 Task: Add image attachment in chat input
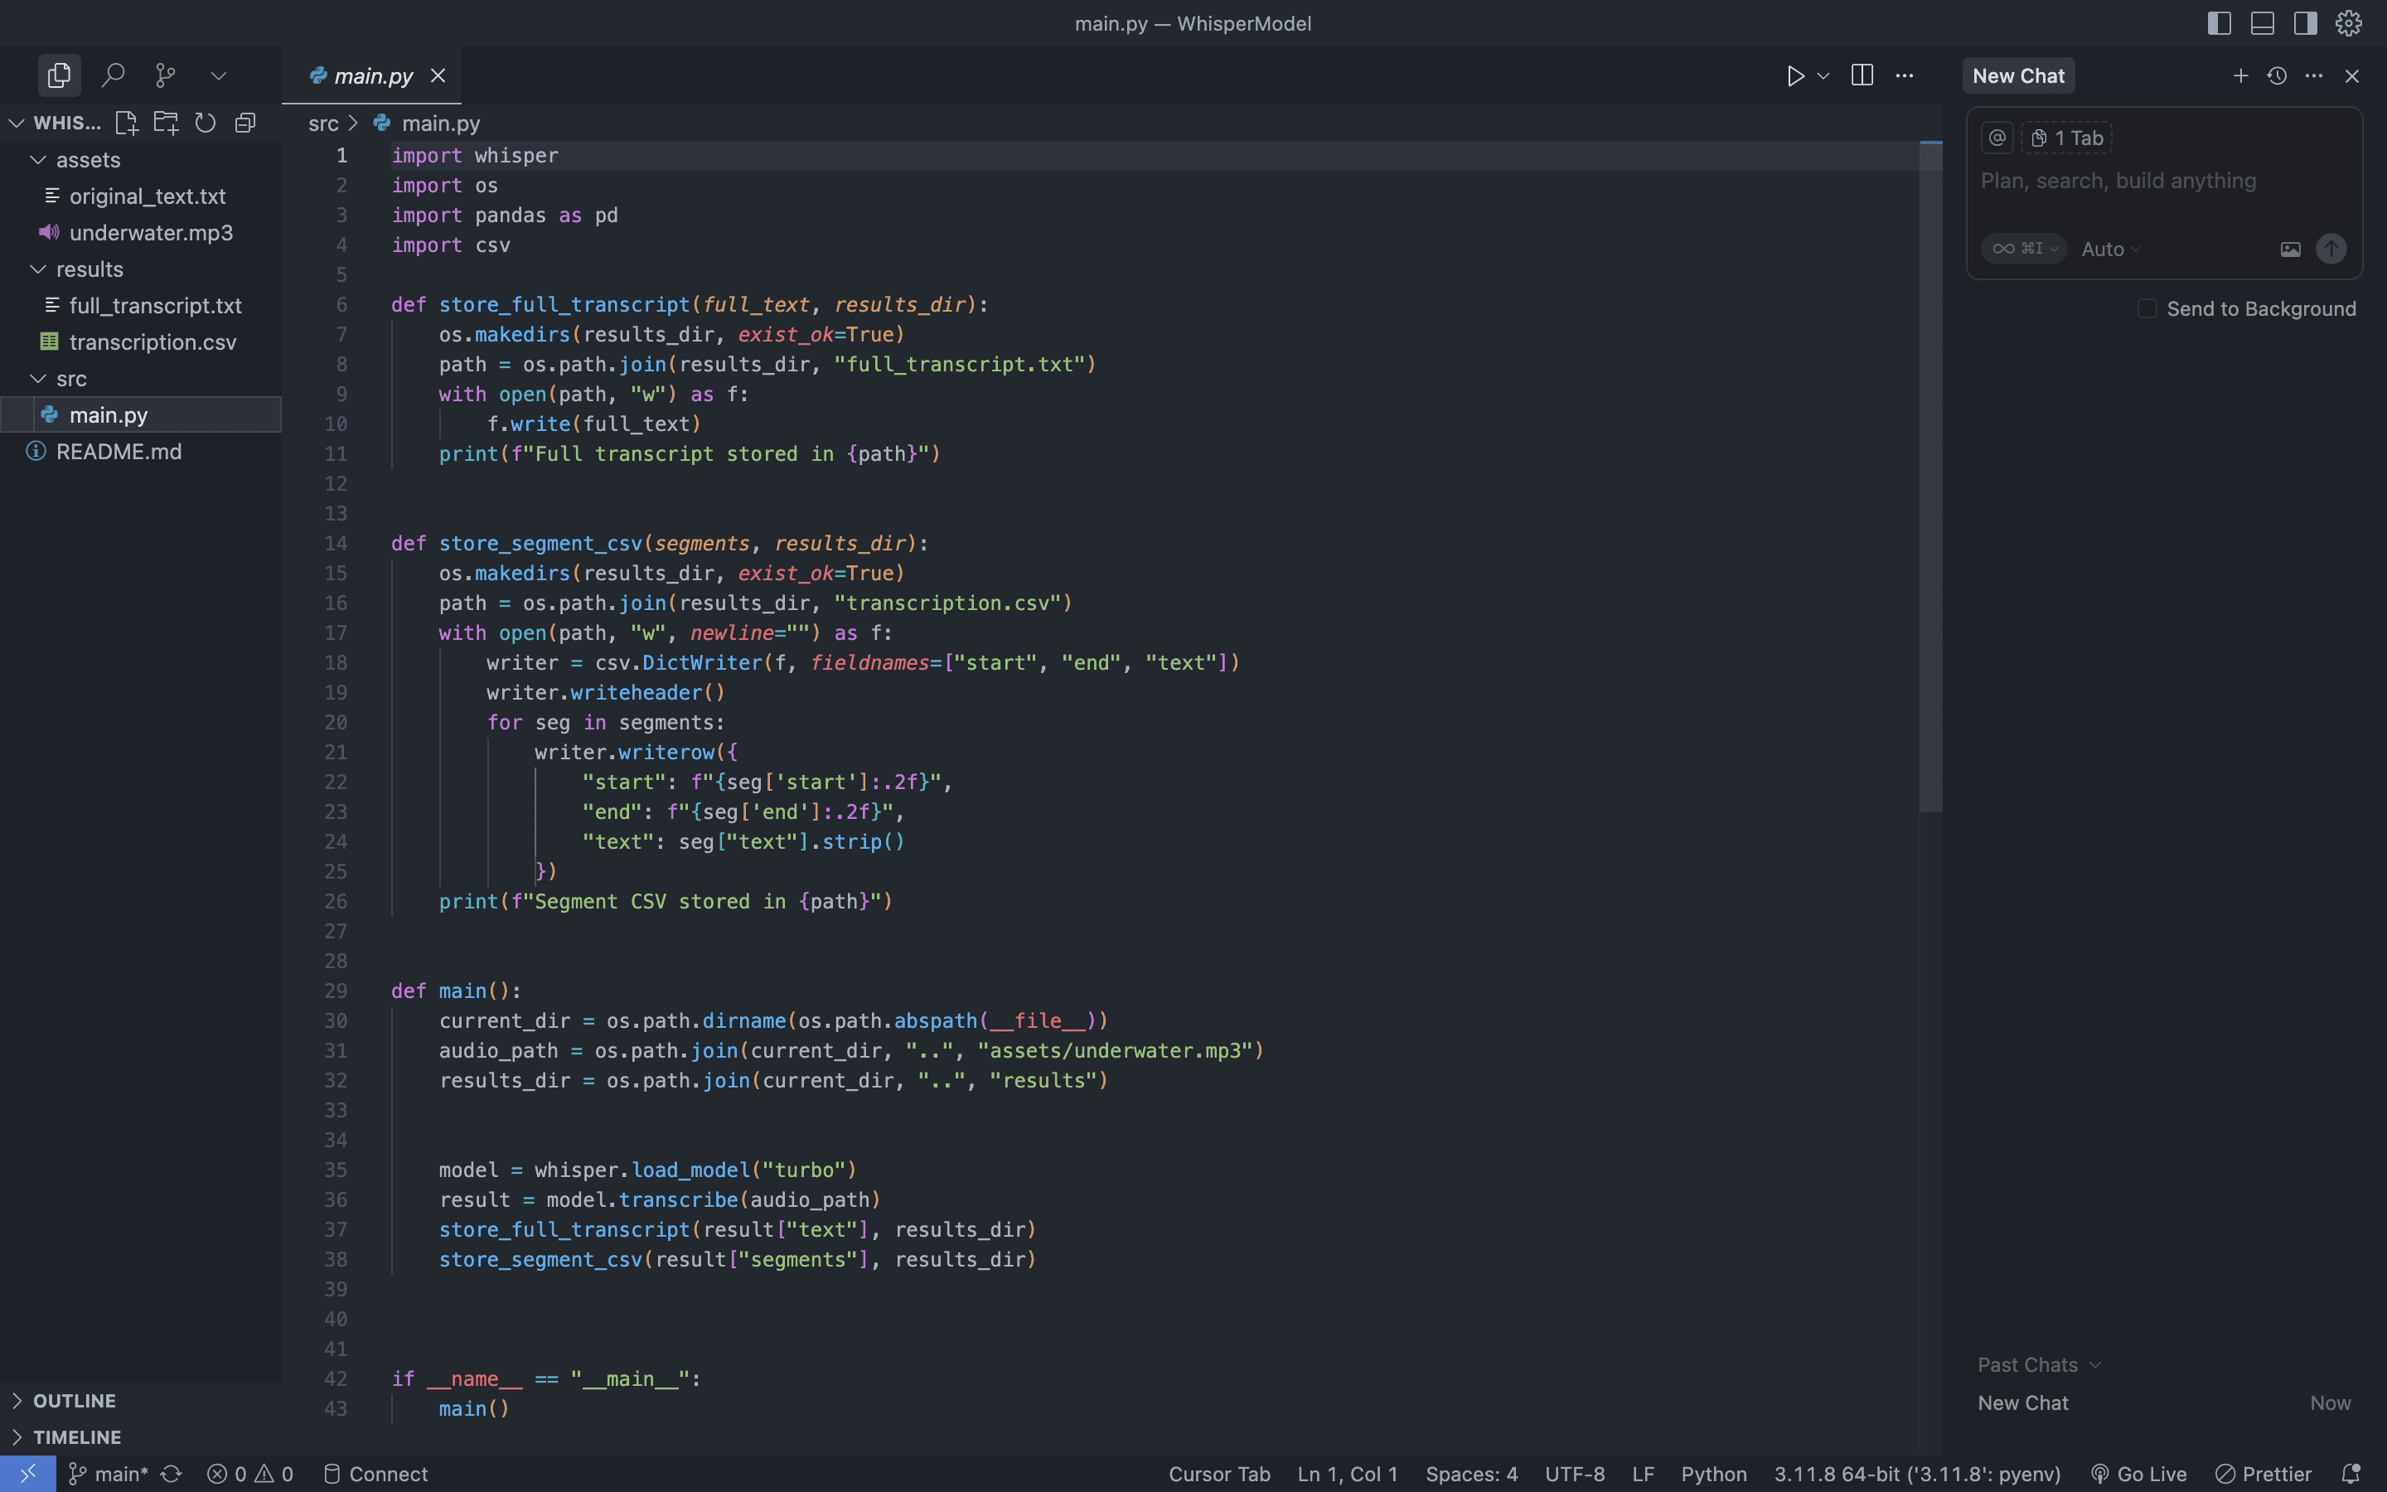[x=2290, y=249]
